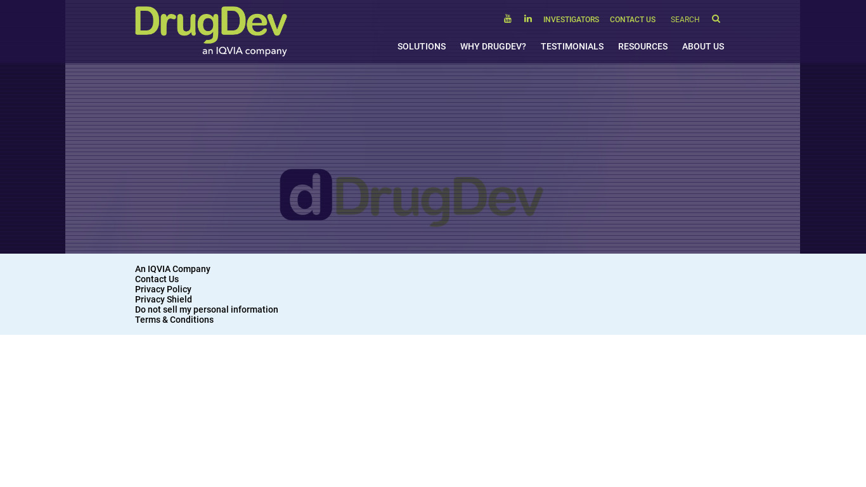The width and height of the screenshot is (866, 487).
Task: Open the About Us menu
Action: point(703,46)
